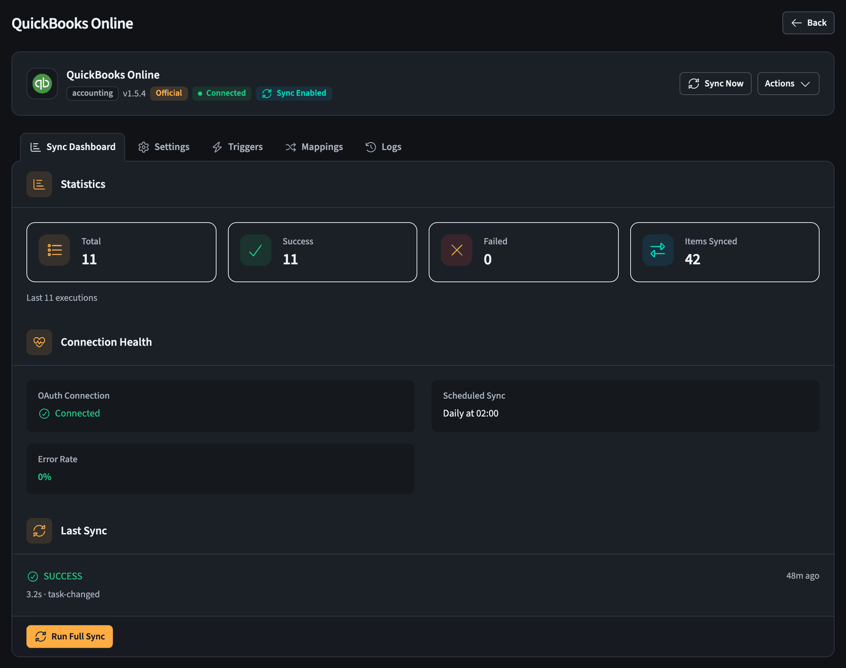Click the gear icon on Settings tab
This screenshot has height=668, width=846.
click(x=143, y=147)
